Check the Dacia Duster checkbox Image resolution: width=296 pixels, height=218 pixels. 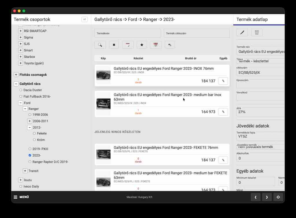point(21,90)
